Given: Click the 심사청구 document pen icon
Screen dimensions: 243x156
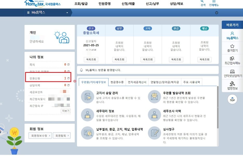Looking at the screenshot, I should point(154,133).
